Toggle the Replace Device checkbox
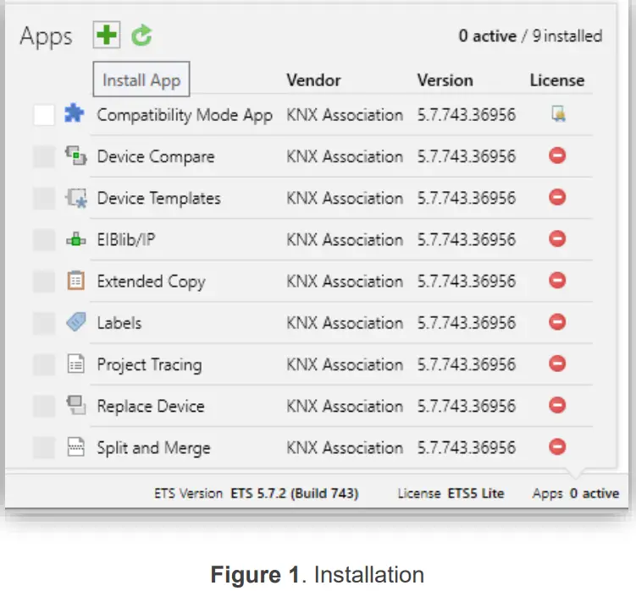The height and width of the screenshot is (591, 636). point(44,407)
